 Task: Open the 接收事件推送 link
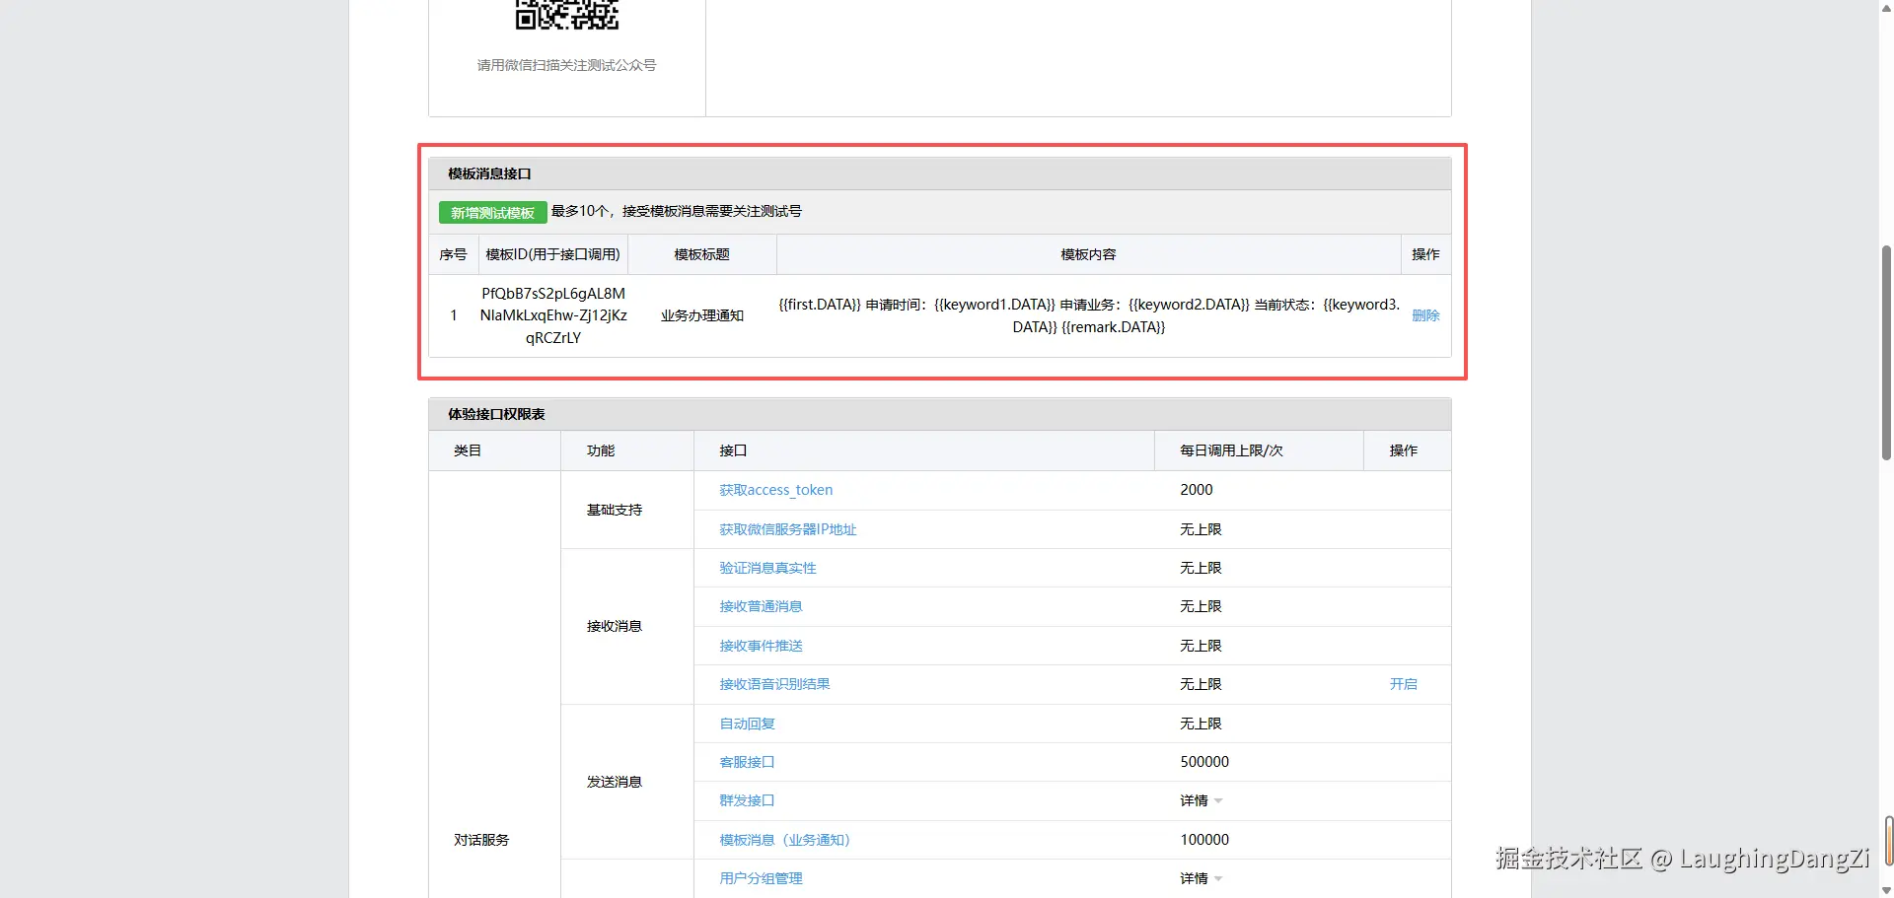(761, 646)
